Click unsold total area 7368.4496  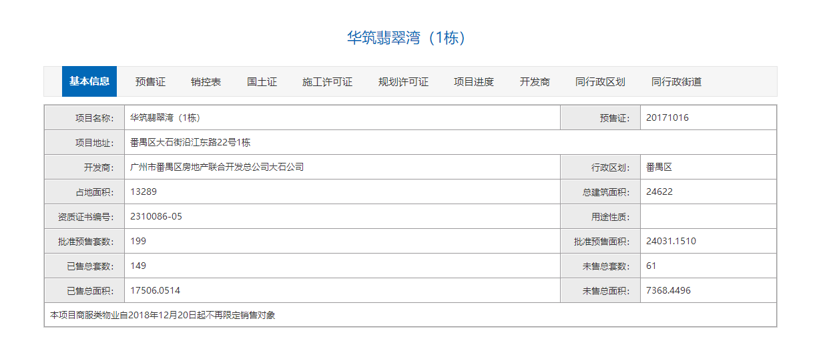[668, 290]
